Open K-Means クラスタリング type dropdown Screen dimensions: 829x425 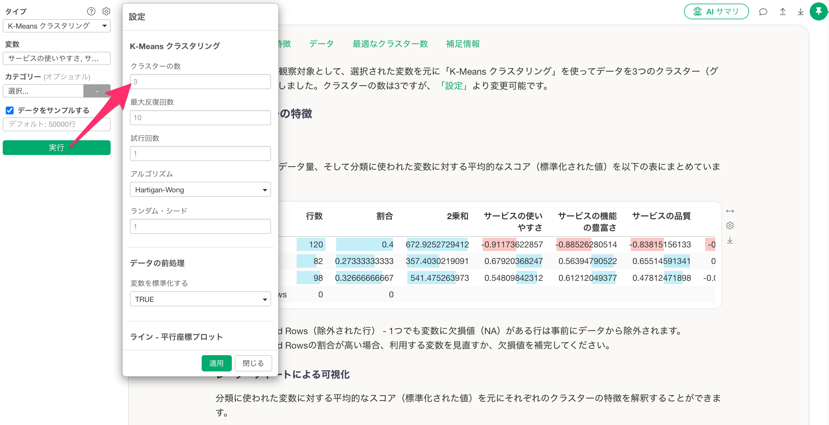pos(57,26)
